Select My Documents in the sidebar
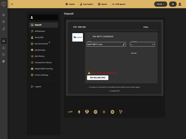Viewport: 186px width, 139px height. pyautogui.click(x=41, y=44)
